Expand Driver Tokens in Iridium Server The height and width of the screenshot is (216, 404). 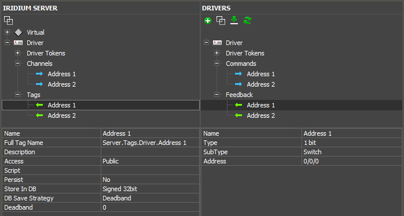point(17,53)
